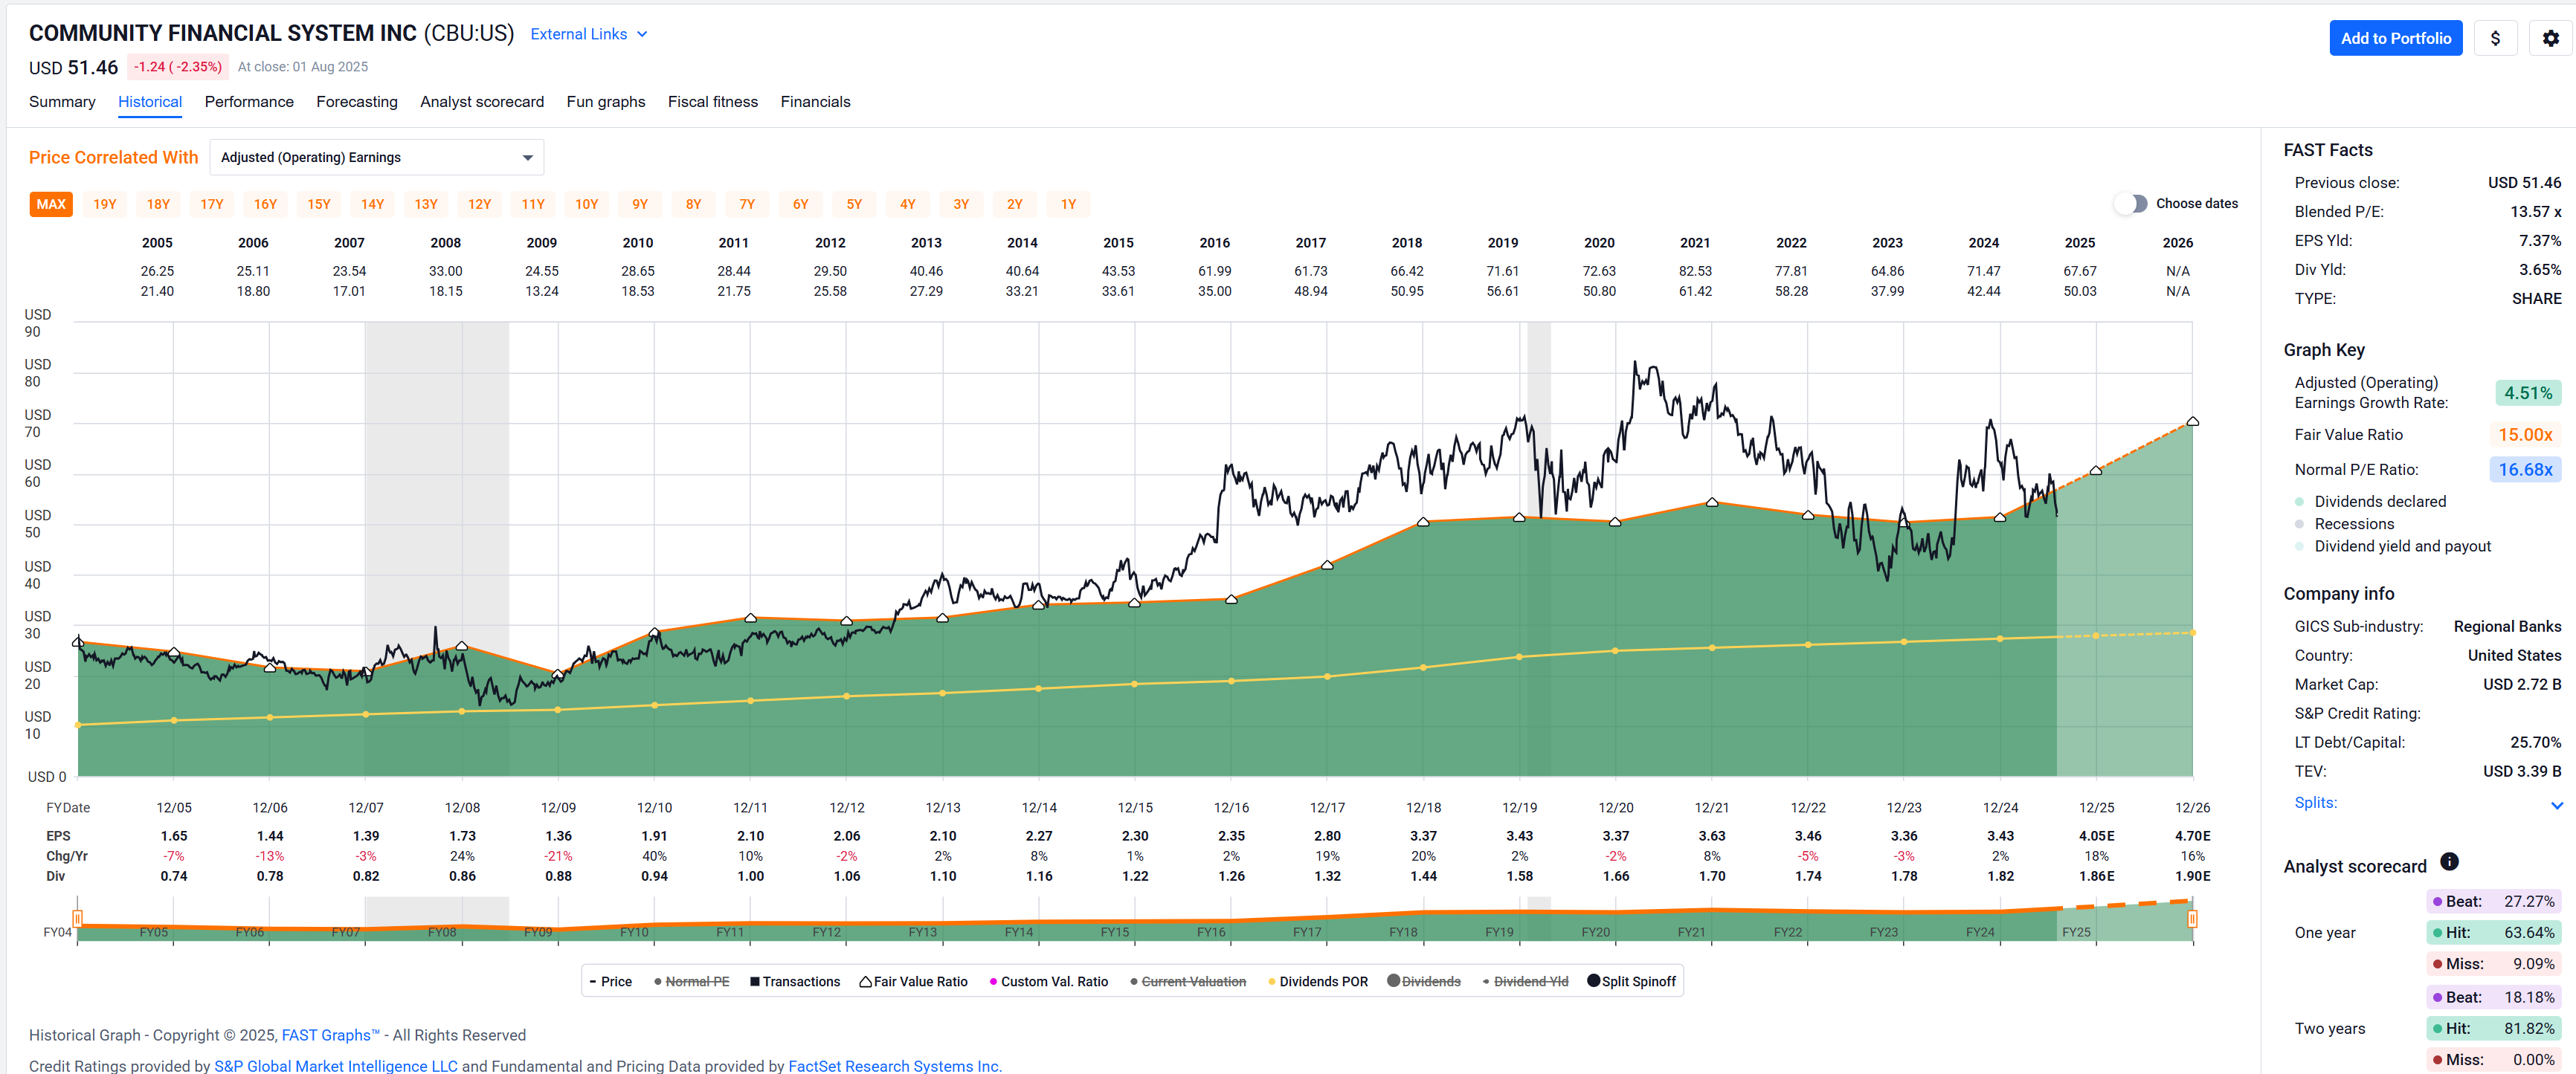
Task: Click the Analyst scorecard info icon
Action: [2449, 861]
